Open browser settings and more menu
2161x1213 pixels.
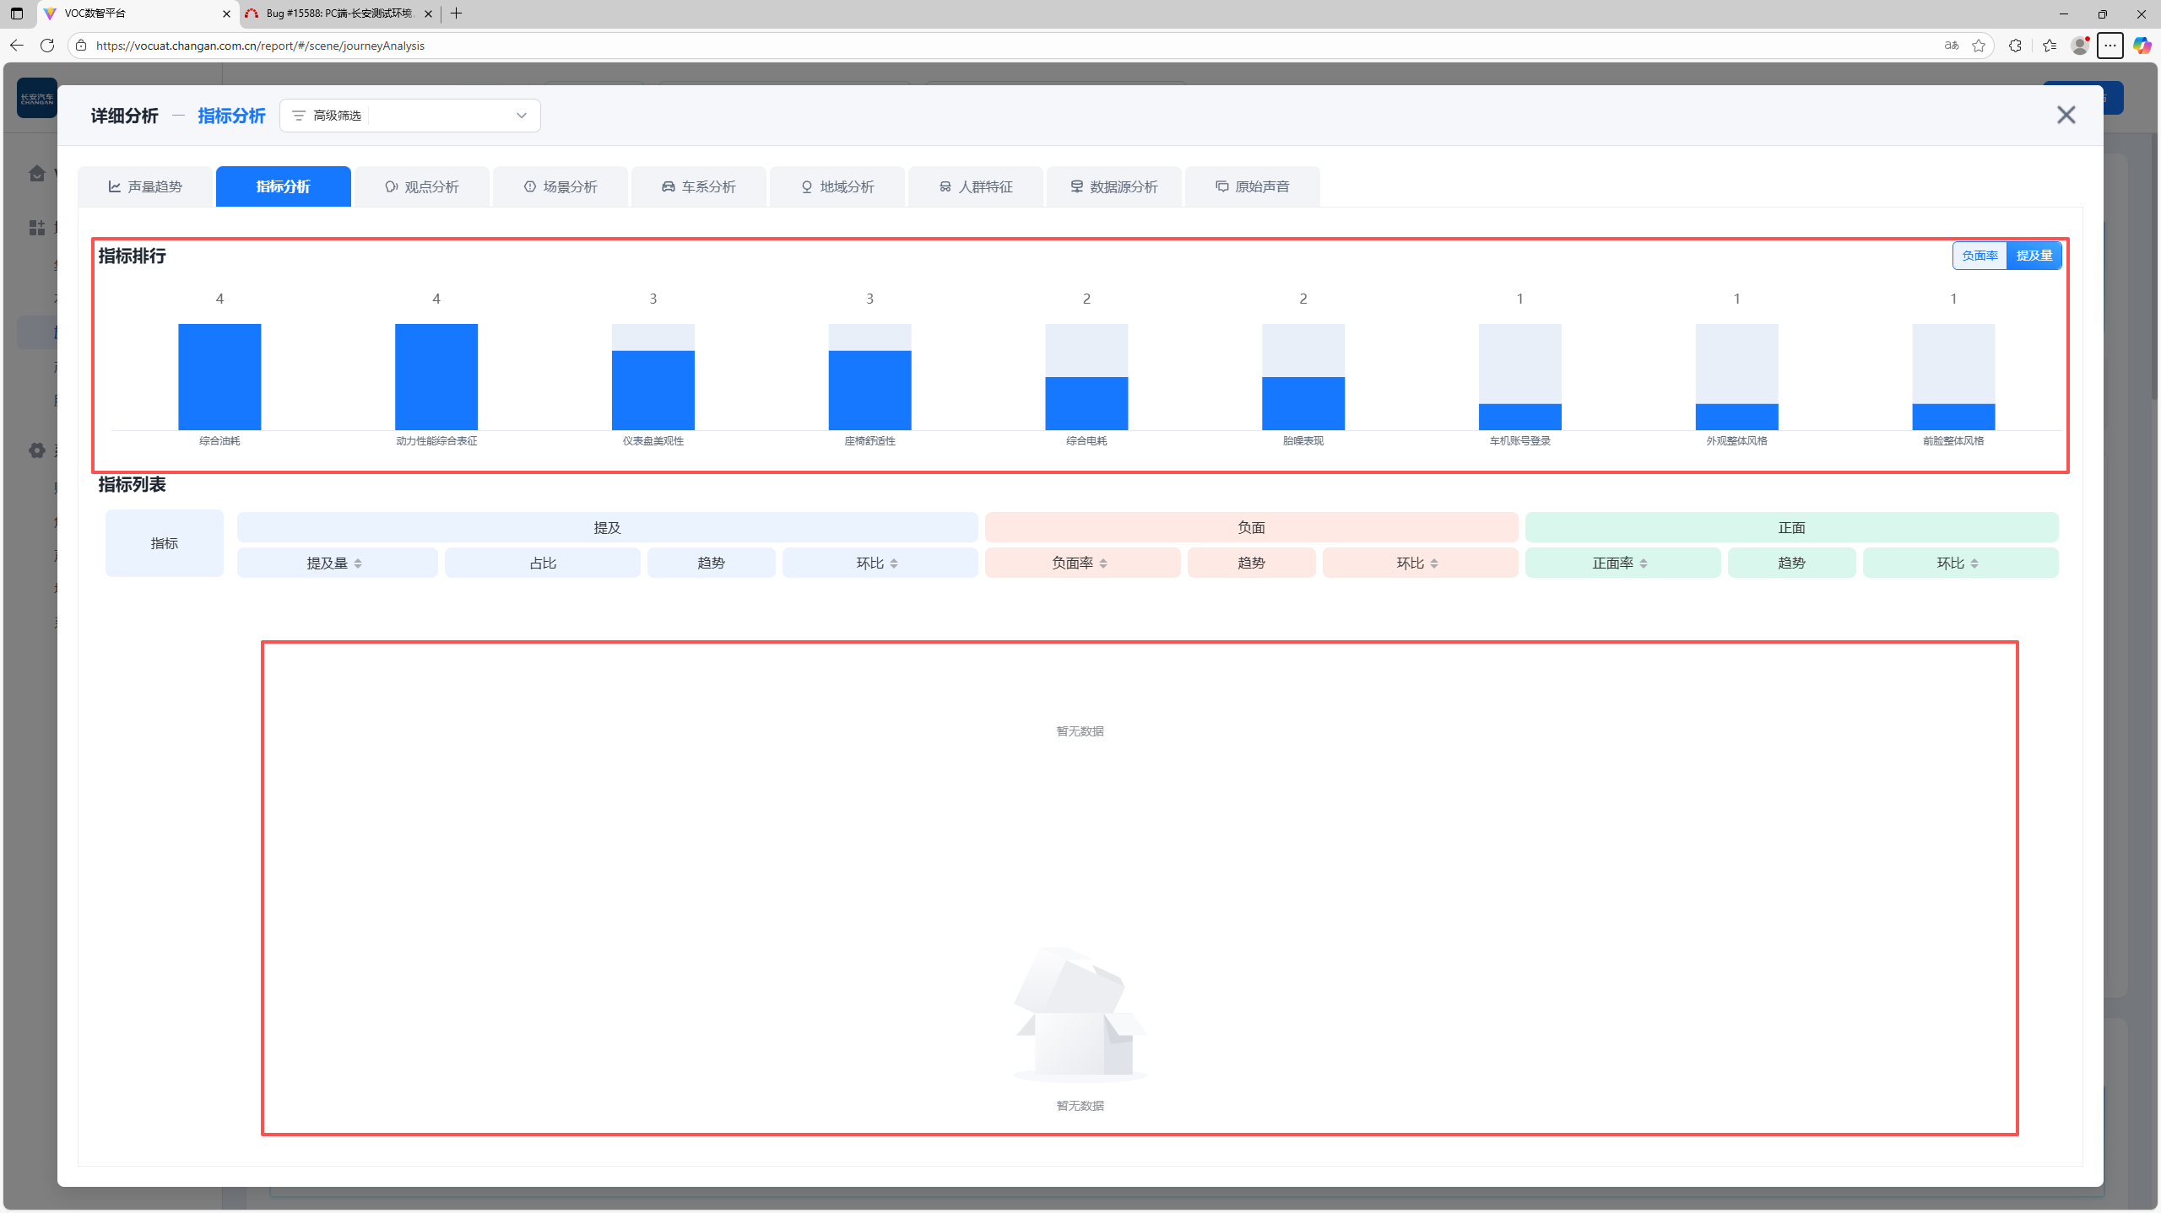click(2110, 46)
